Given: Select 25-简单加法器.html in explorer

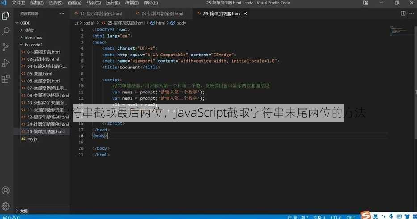Looking at the screenshot, I should 42,131.
